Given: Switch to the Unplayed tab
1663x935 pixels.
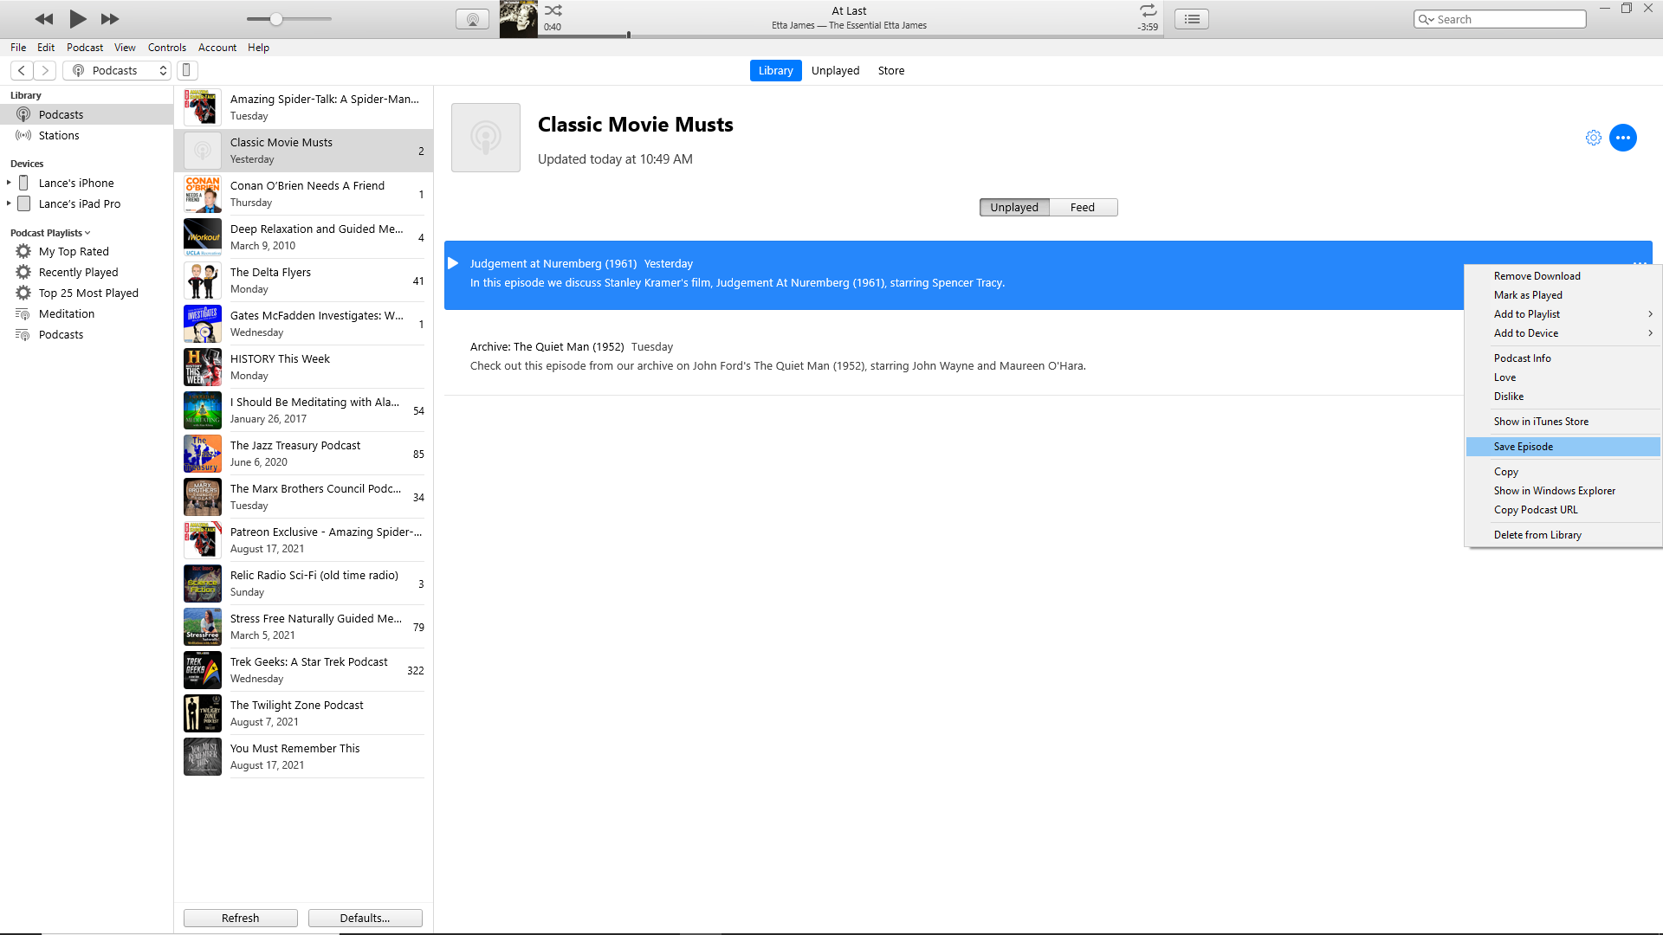Looking at the screenshot, I should click(x=835, y=71).
